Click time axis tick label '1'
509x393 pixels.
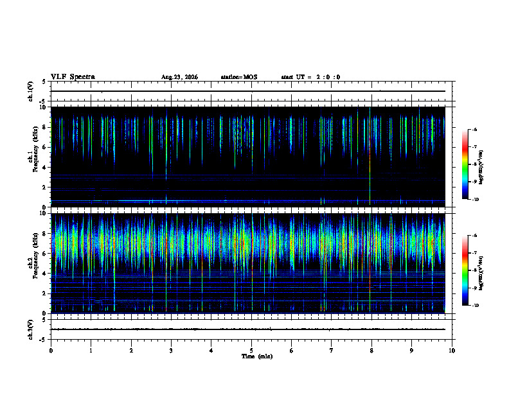pos(91,351)
